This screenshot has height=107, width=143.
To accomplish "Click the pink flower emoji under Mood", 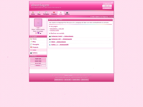I will pyautogui.click(x=36, y=33).
